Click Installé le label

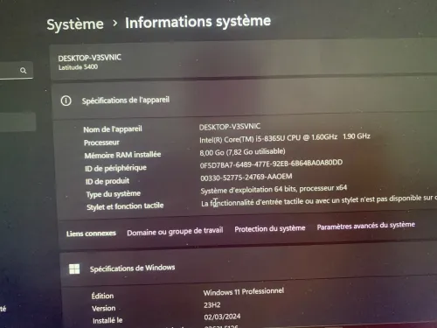tap(108, 321)
